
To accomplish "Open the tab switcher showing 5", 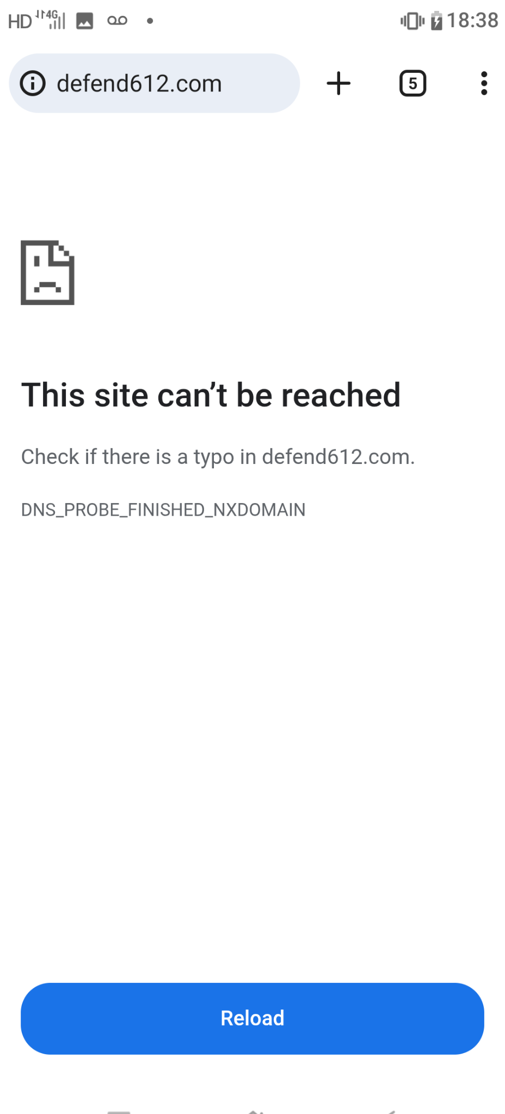I will click(412, 83).
